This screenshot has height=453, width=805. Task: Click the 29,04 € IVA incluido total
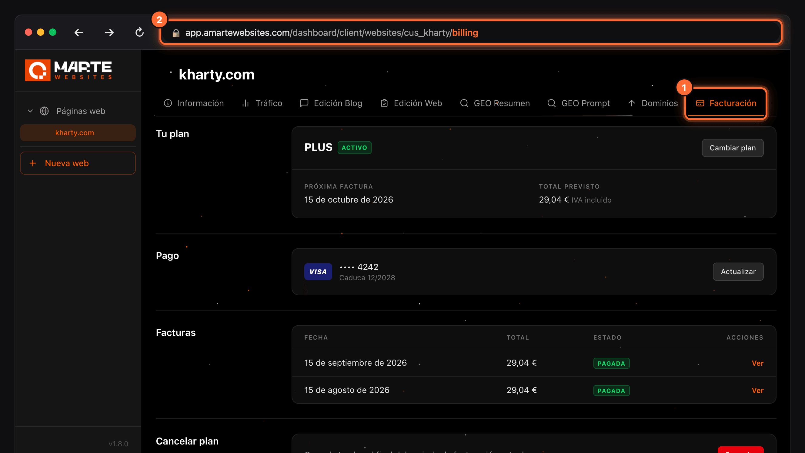(575, 200)
